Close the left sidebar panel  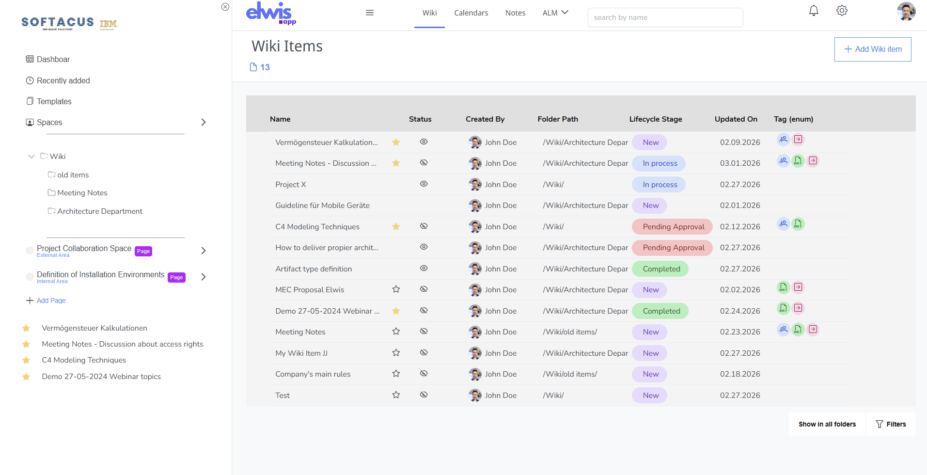tap(225, 7)
